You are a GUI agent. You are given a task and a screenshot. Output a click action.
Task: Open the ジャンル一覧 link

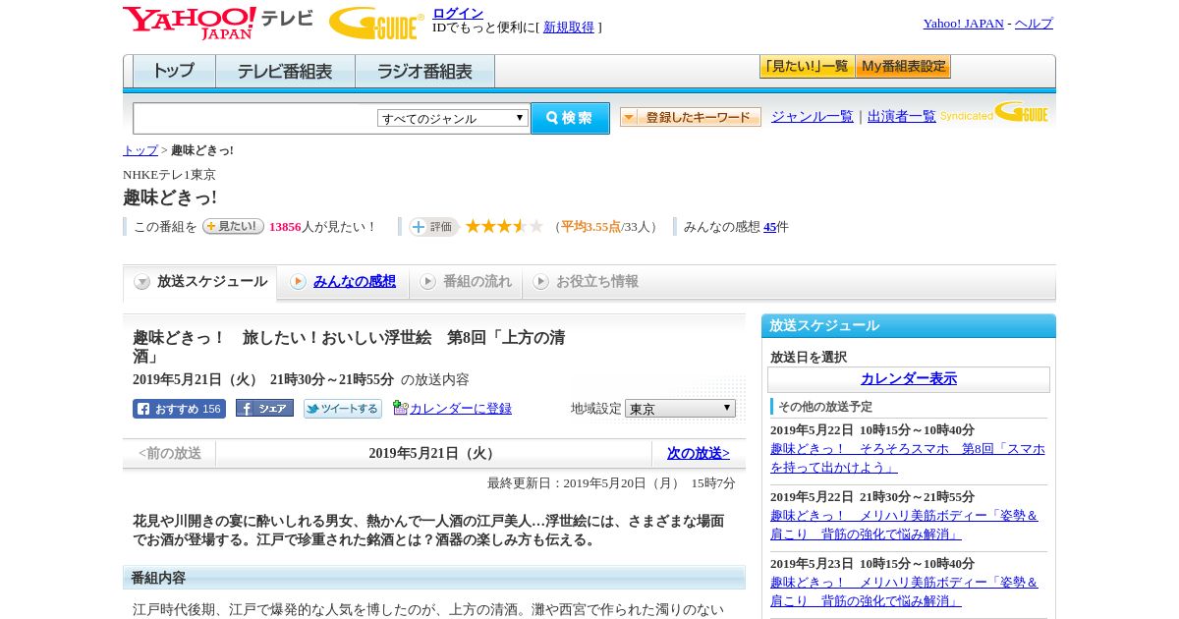click(813, 117)
